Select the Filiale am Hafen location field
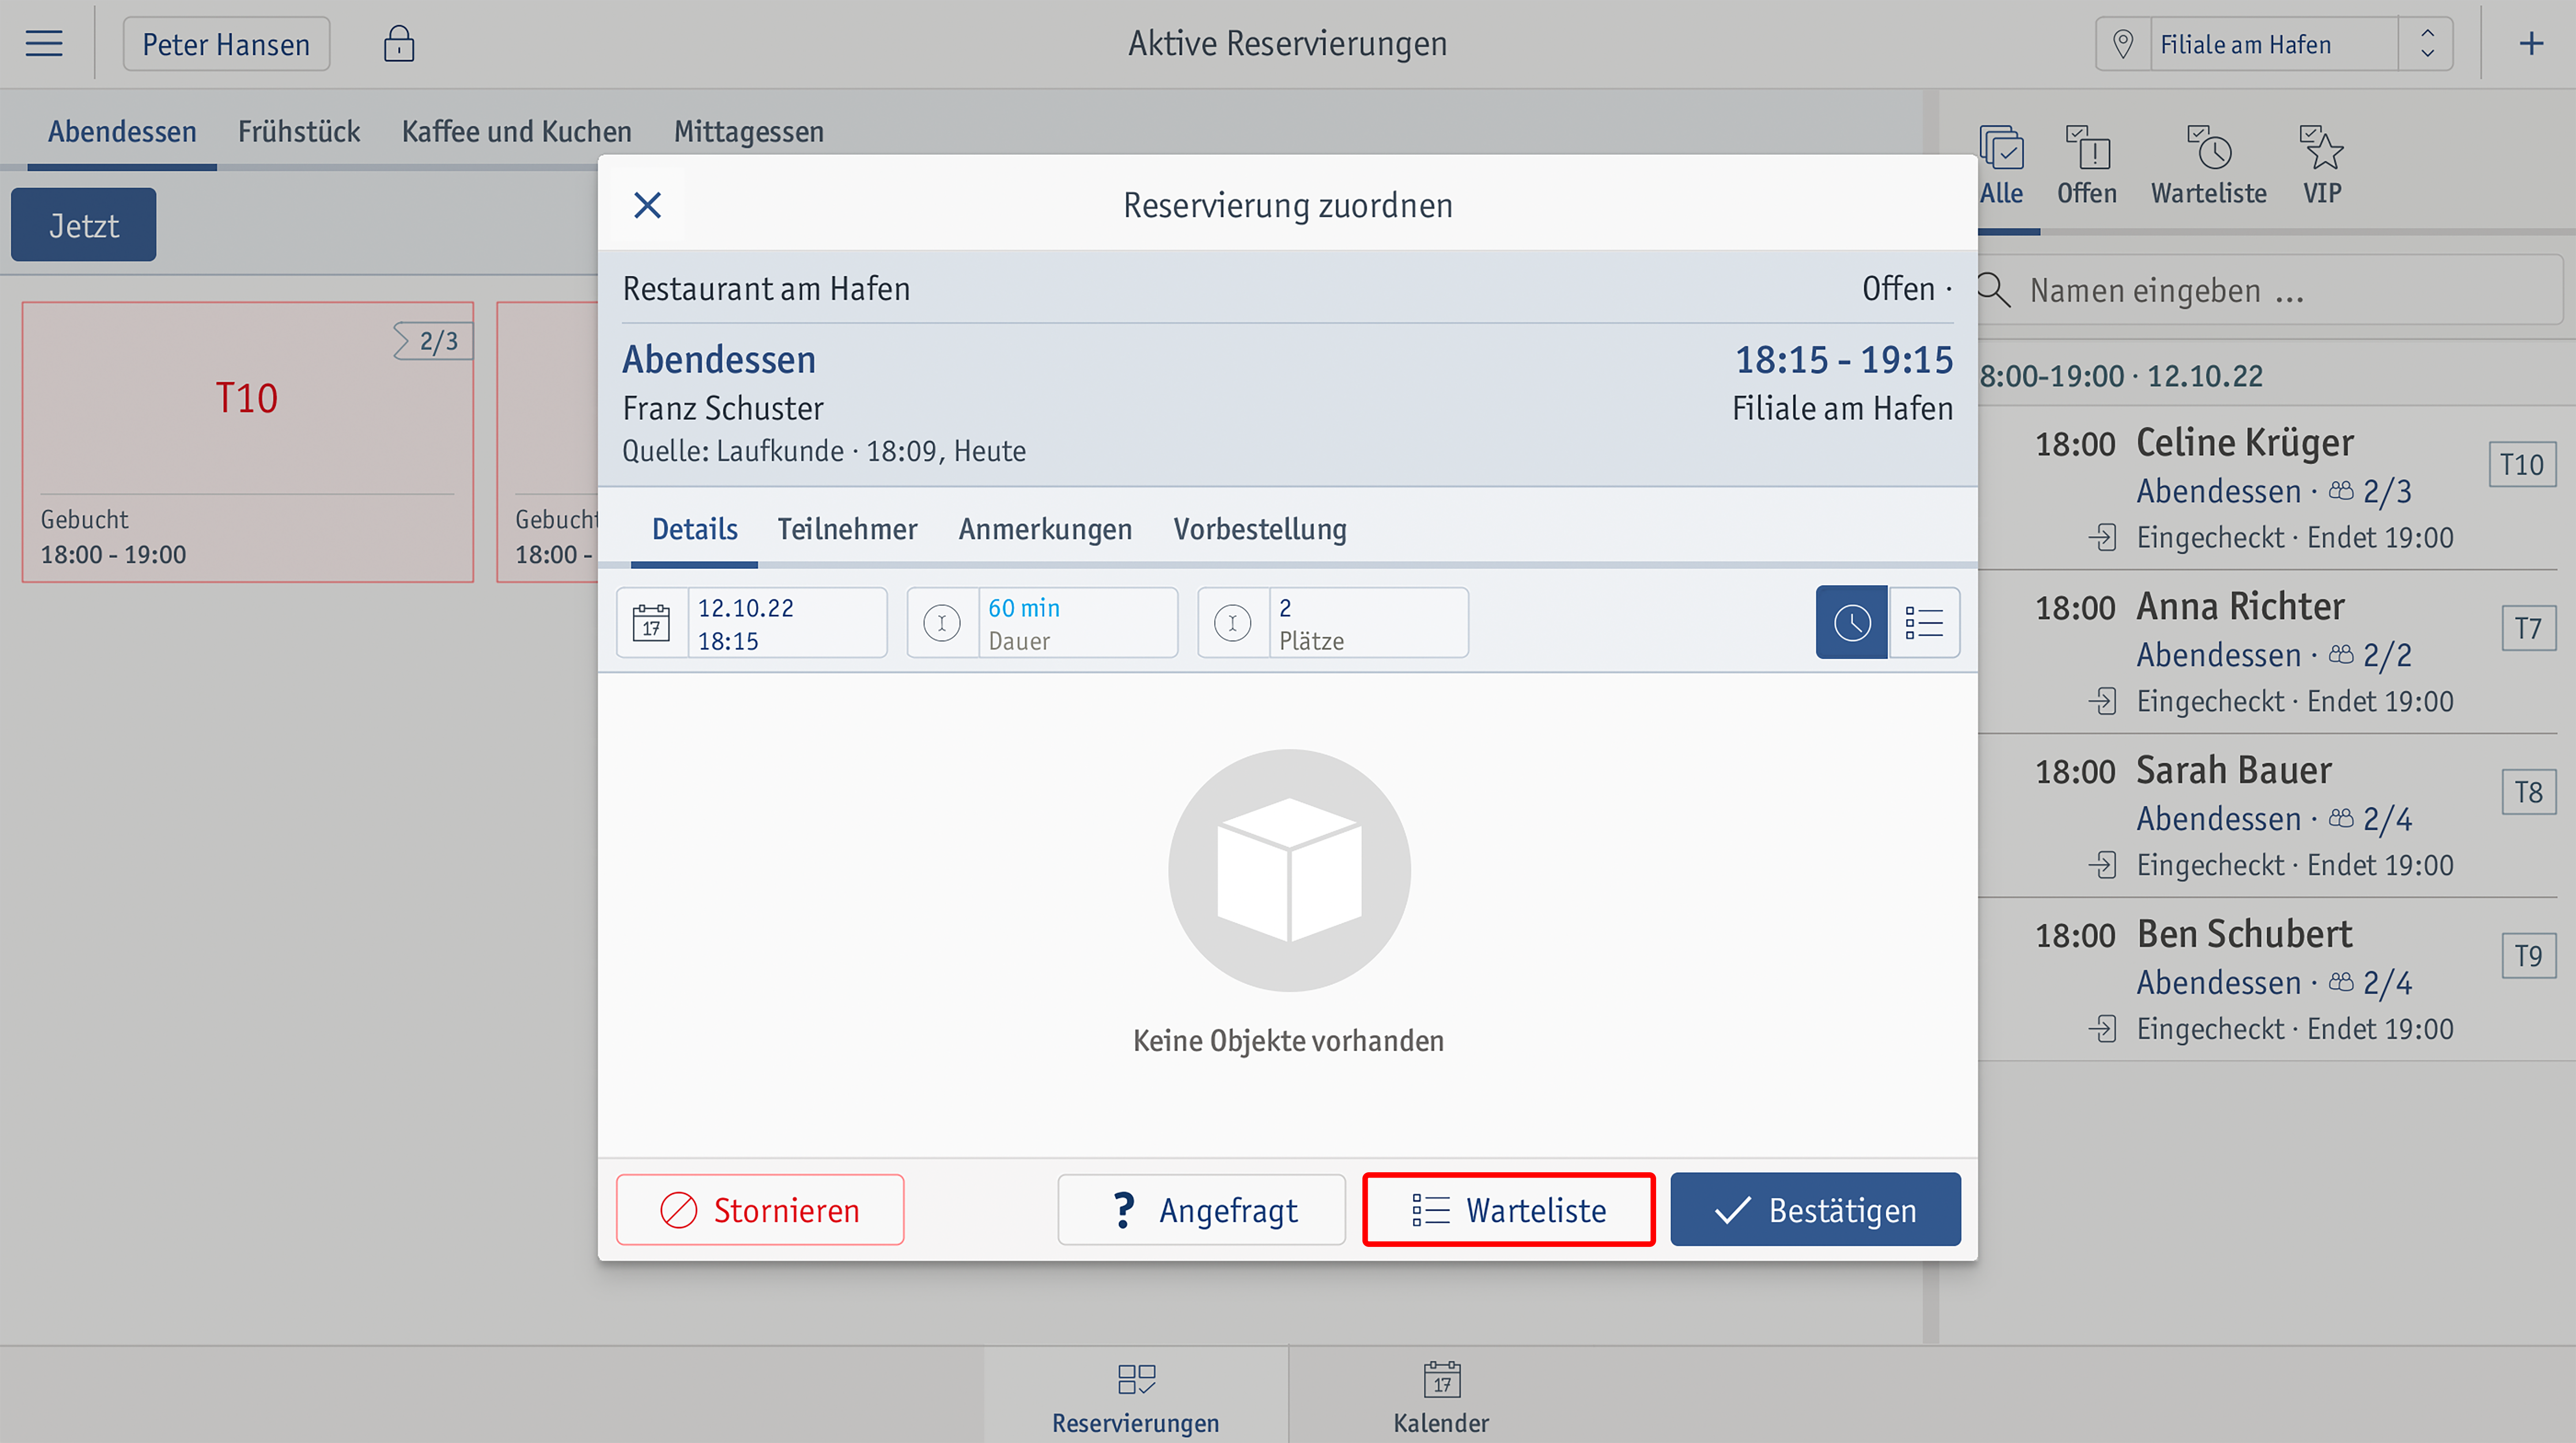This screenshot has width=2576, height=1443. [2274, 44]
